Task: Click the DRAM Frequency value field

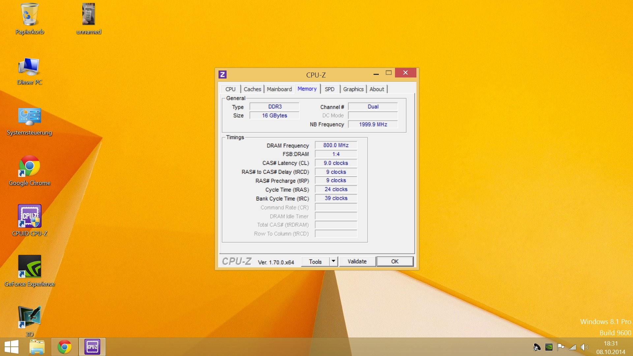Action: (336, 145)
